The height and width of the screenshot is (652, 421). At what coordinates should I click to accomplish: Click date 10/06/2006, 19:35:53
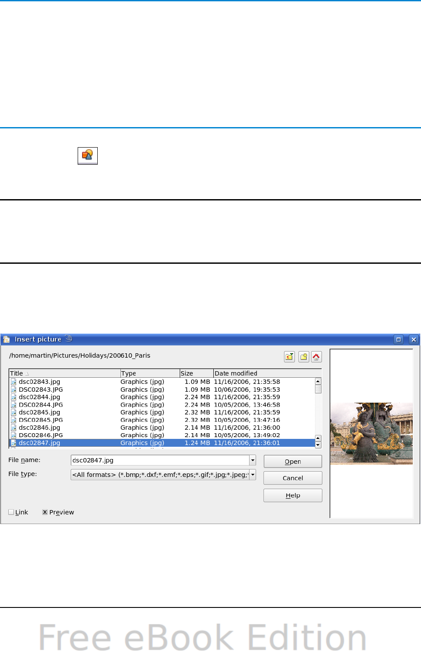(x=247, y=390)
